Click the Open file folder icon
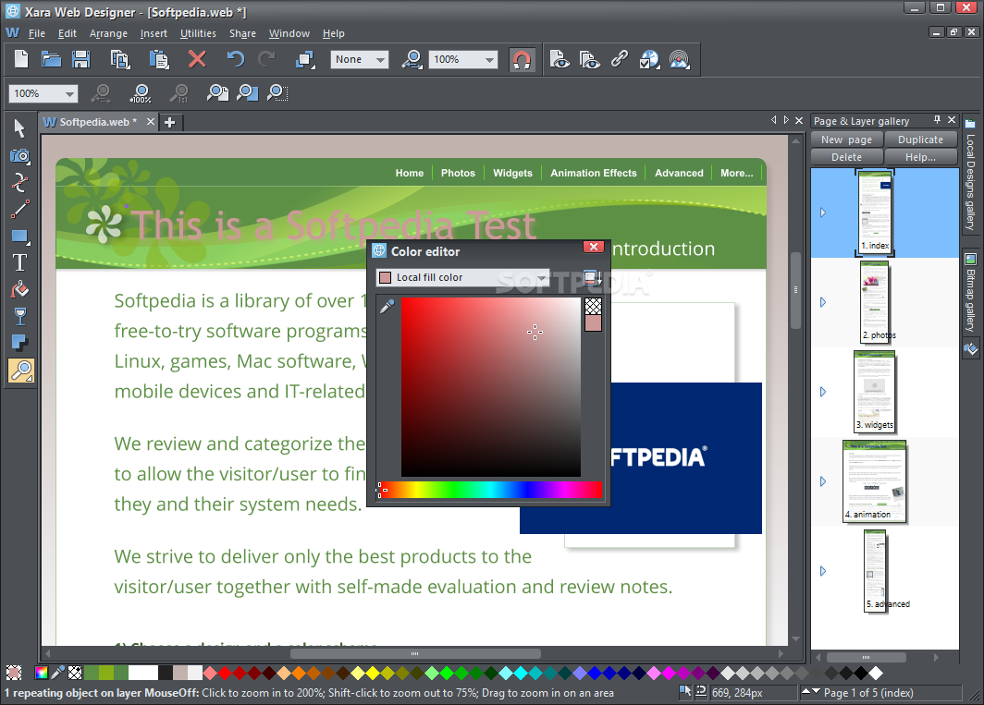Viewport: 984px width, 705px height. [x=51, y=59]
